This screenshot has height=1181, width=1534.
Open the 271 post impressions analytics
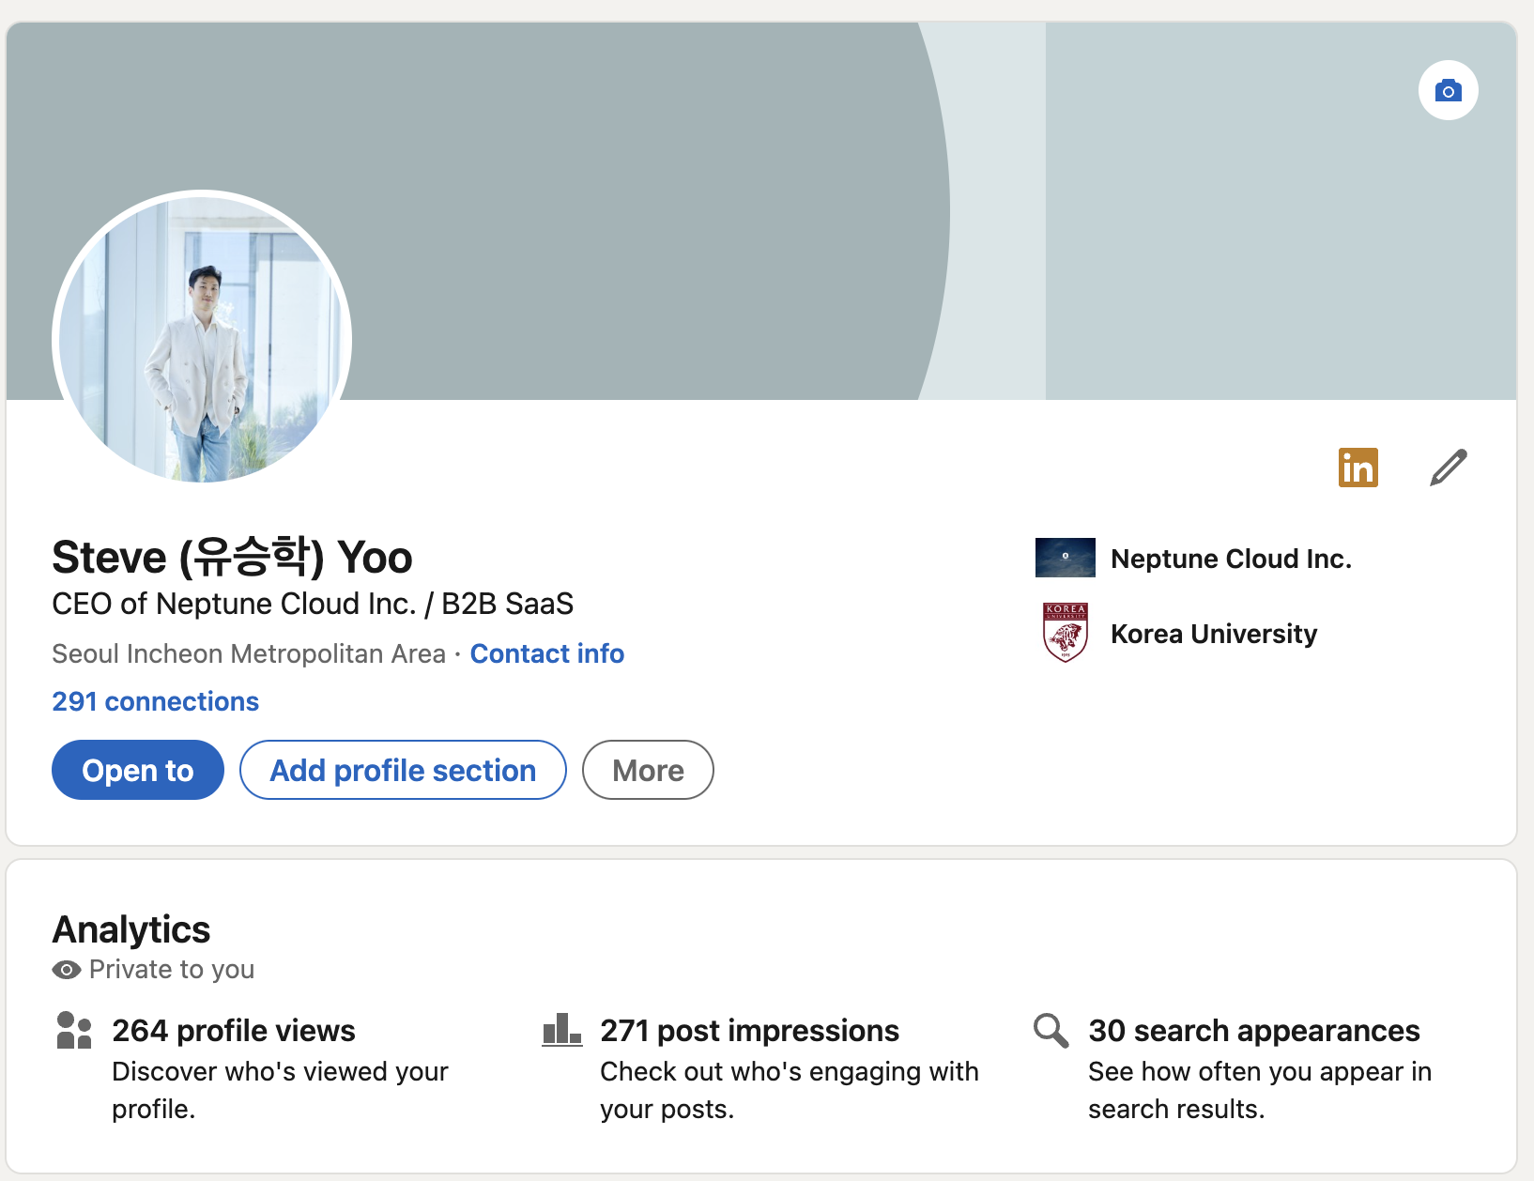[x=749, y=1031]
